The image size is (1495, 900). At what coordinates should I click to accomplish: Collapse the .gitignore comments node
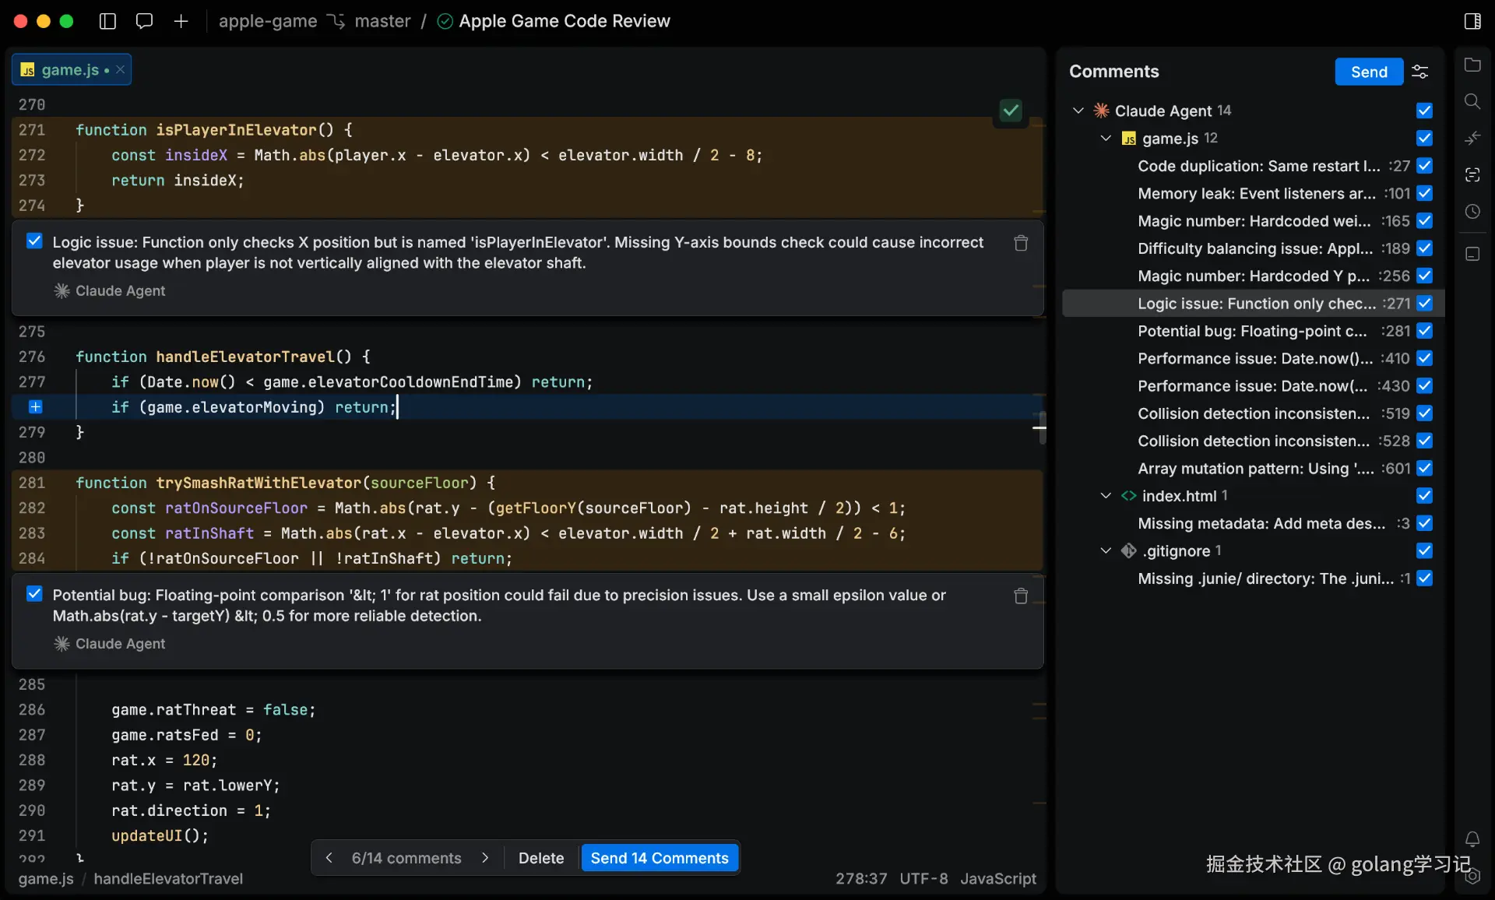point(1106,550)
